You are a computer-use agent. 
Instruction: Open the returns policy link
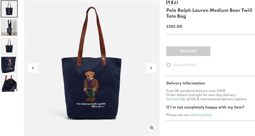(x=201, y=115)
